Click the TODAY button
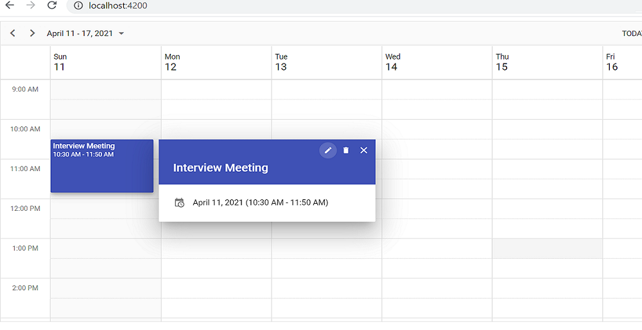This screenshot has width=642, height=330. tap(632, 33)
